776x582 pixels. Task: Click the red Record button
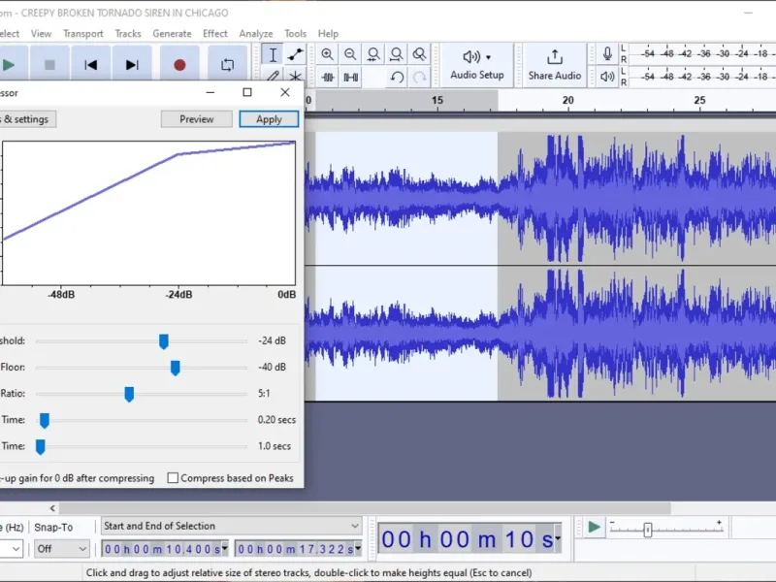click(179, 65)
